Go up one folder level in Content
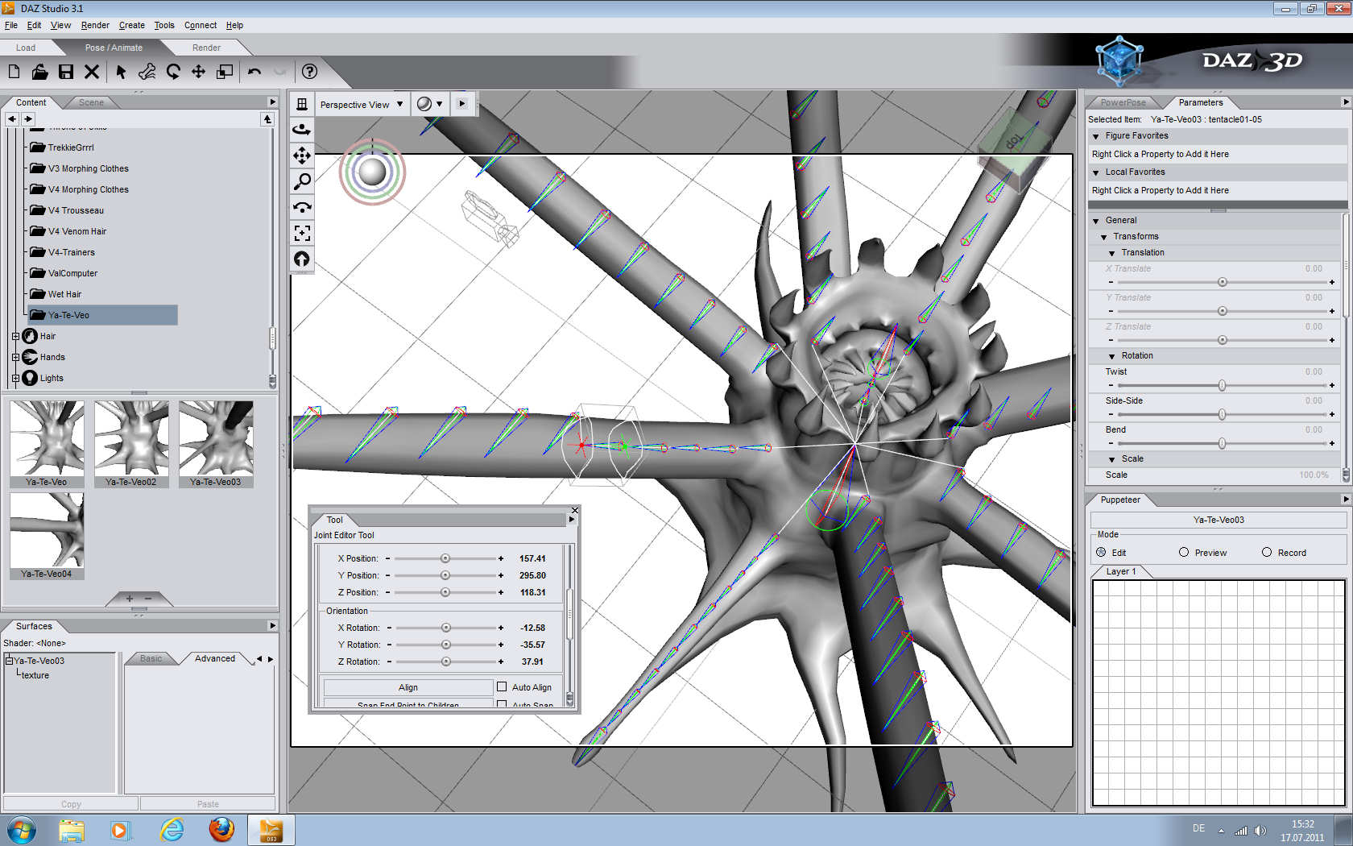1353x846 pixels. pyautogui.click(x=267, y=119)
